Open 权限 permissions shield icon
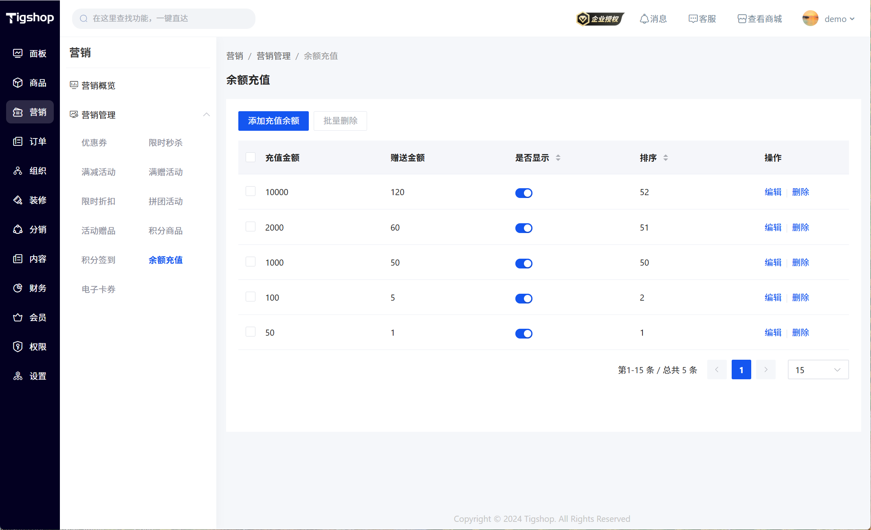The image size is (871, 530). pos(18,347)
